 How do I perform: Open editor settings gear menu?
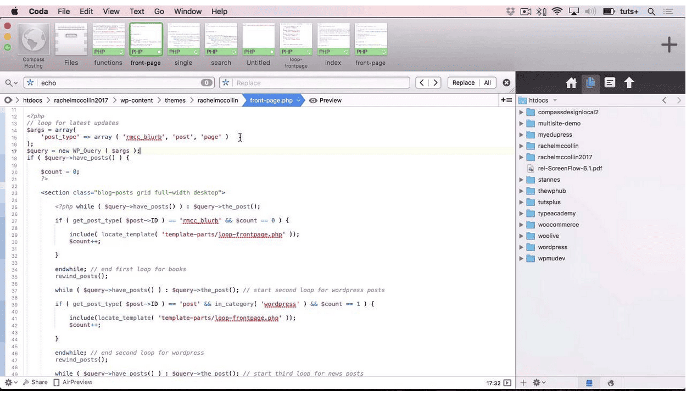click(11, 382)
